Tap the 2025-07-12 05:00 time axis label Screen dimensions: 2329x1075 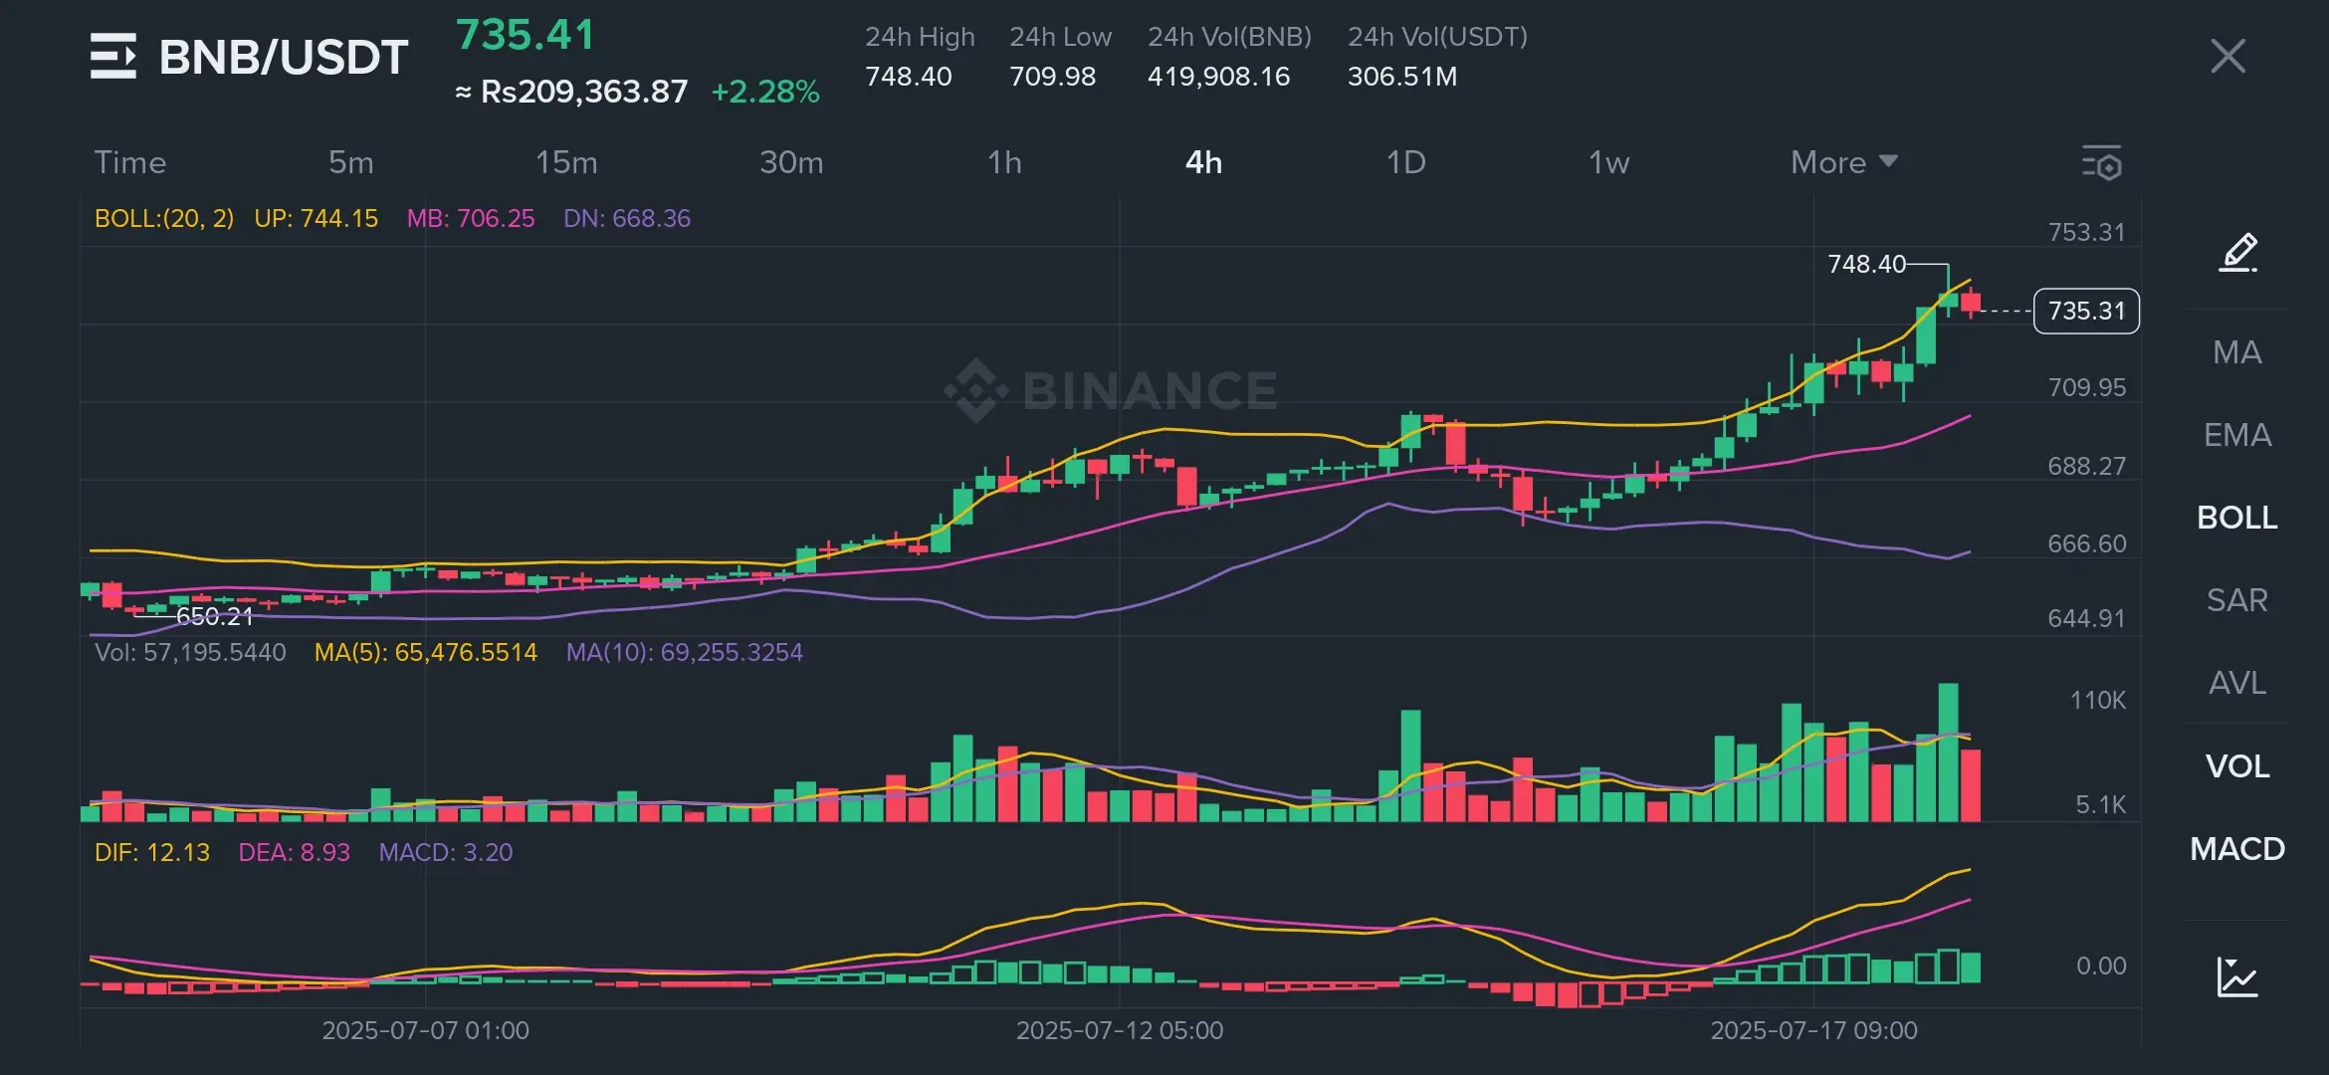(1120, 1030)
